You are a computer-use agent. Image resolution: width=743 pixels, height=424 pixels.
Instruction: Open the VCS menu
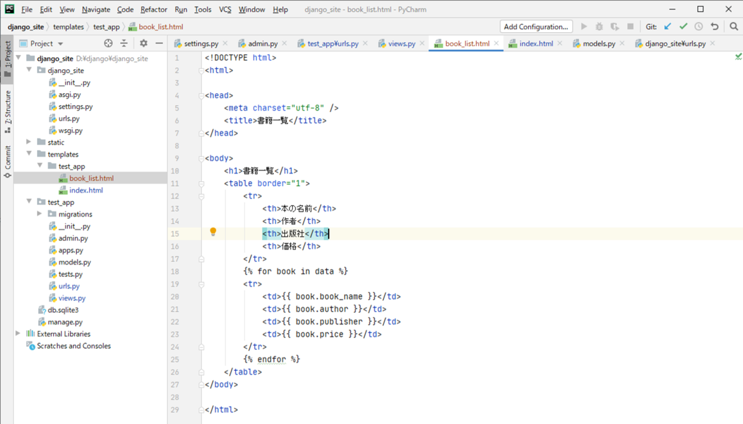click(225, 9)
